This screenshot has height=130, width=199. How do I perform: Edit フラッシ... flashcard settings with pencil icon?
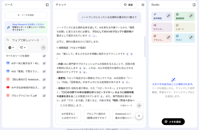[168, 37]
